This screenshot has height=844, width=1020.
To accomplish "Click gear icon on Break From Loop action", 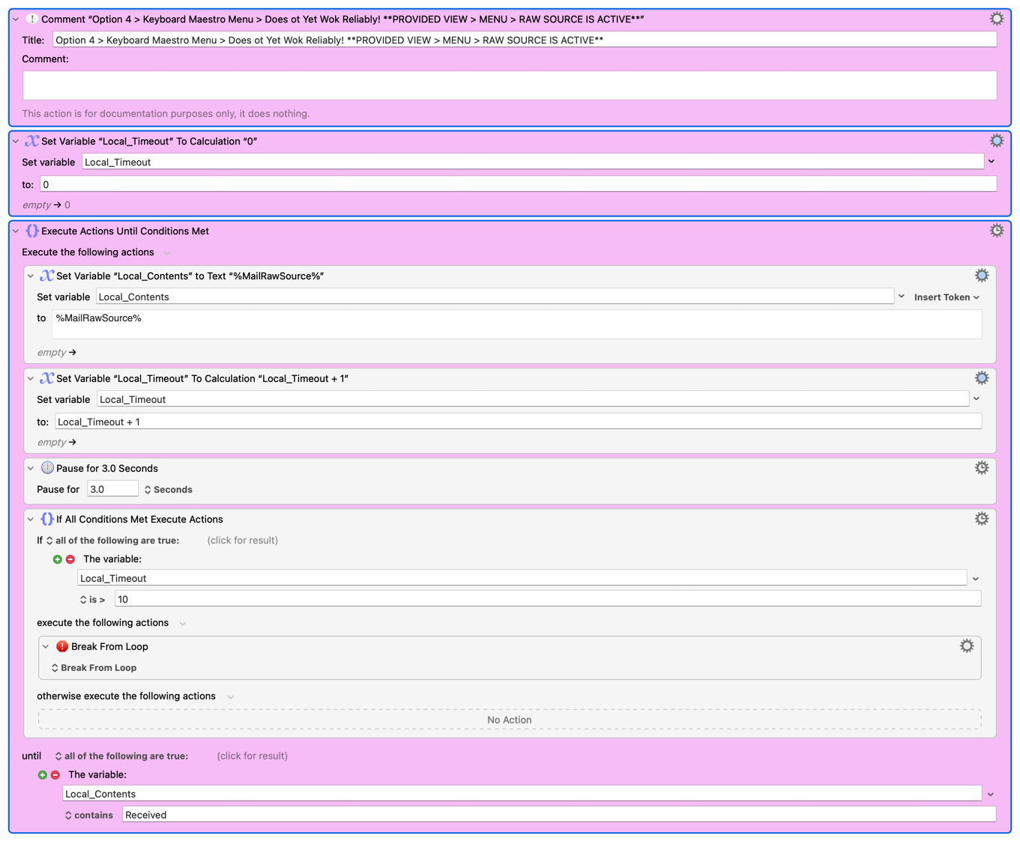I will tap(966, 646).
